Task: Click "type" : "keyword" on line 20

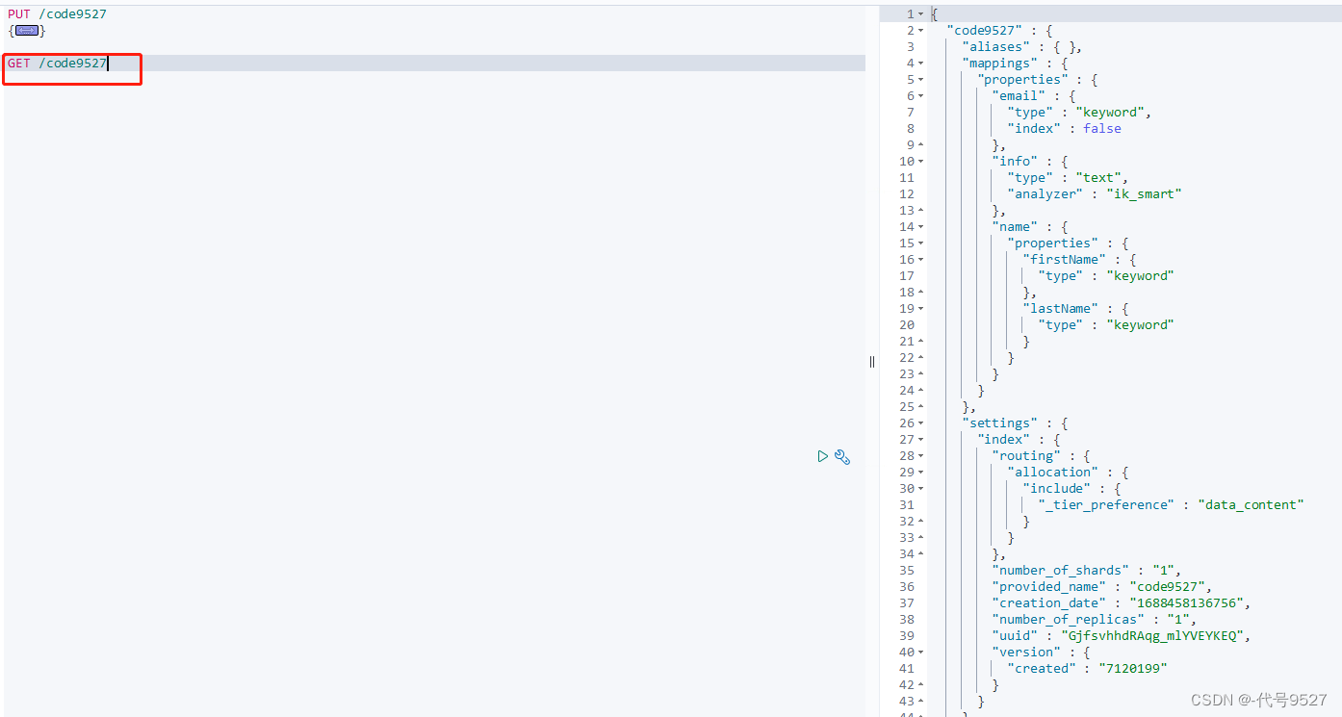Action: (1106, 324)
